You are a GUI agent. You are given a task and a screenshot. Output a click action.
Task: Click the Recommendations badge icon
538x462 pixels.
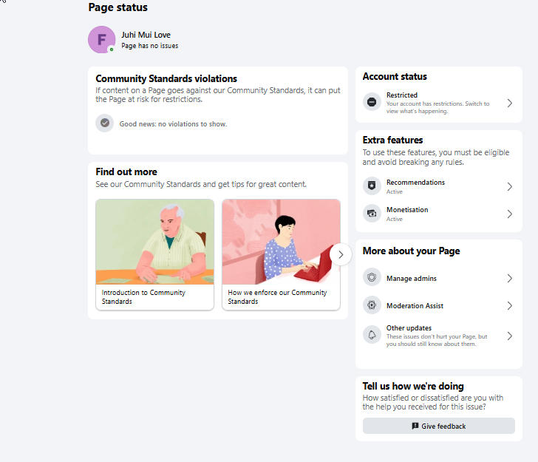[x=372, y=186]
